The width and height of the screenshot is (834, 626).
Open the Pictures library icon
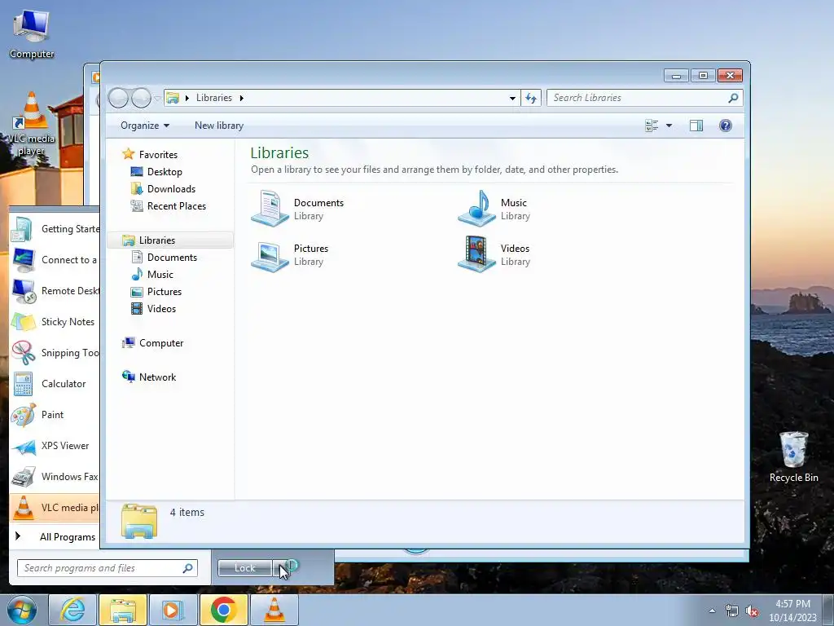(x=270, y=255)
